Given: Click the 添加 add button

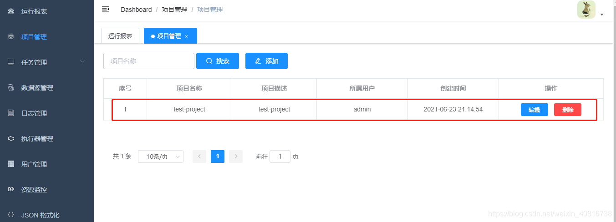Looking at the screenshot, I should 266,61.
